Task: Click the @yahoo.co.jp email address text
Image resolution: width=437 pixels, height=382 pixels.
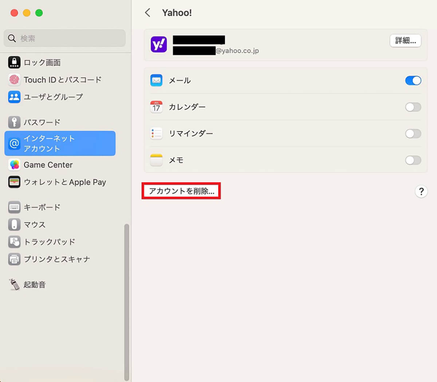Action: click(237, 51)
